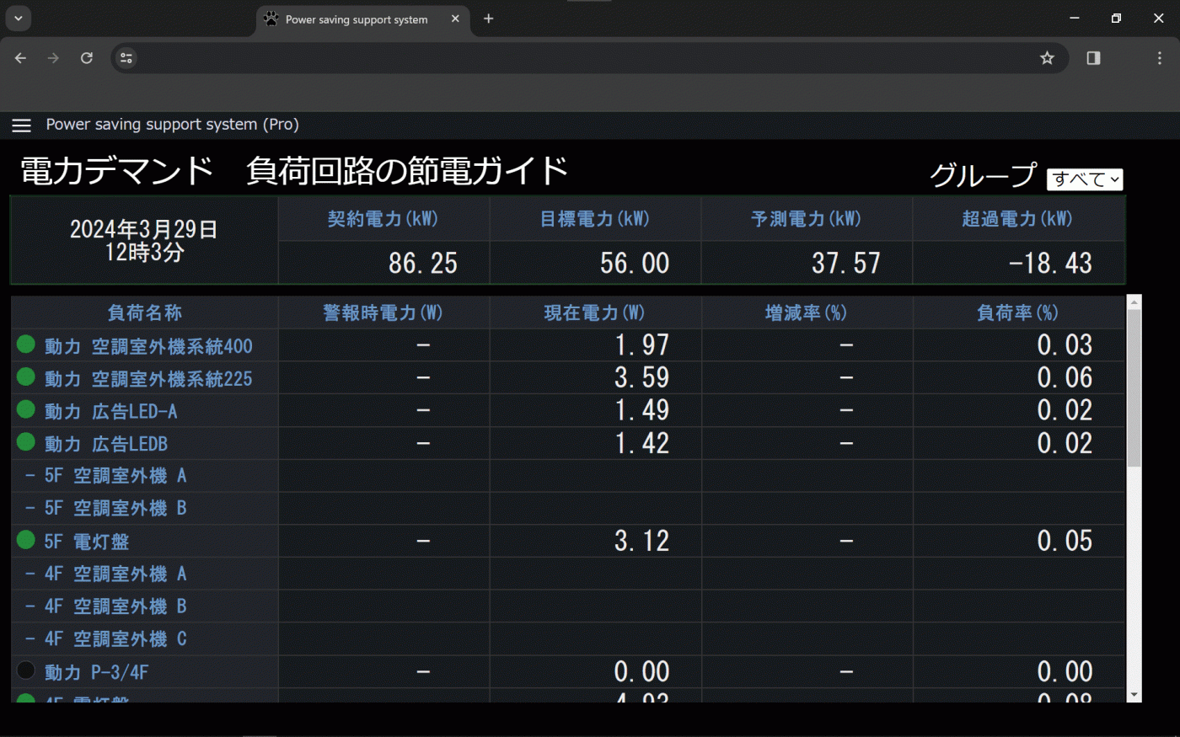Open a new browser tab
1180x737 pixels.
pyautogui.click(x=488, y=19)
